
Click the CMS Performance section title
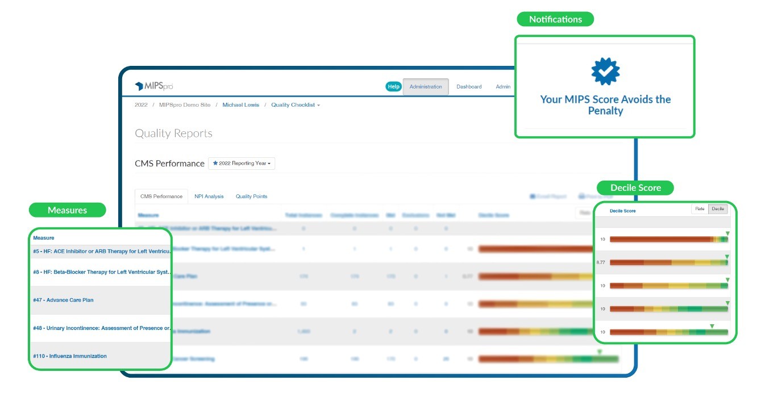point(169,164)
